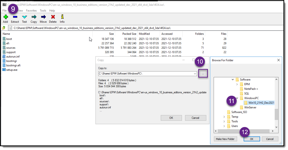Open the Tools menu
The width and height of the screenshot is (288, 150).
click(x=43, y=11)
